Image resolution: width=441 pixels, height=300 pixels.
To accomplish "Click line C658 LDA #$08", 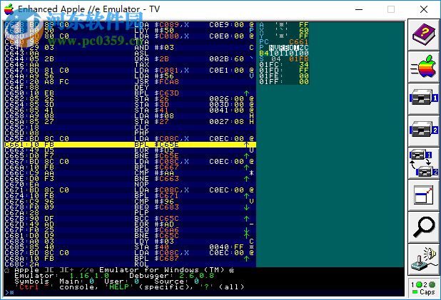I will 130,115.
